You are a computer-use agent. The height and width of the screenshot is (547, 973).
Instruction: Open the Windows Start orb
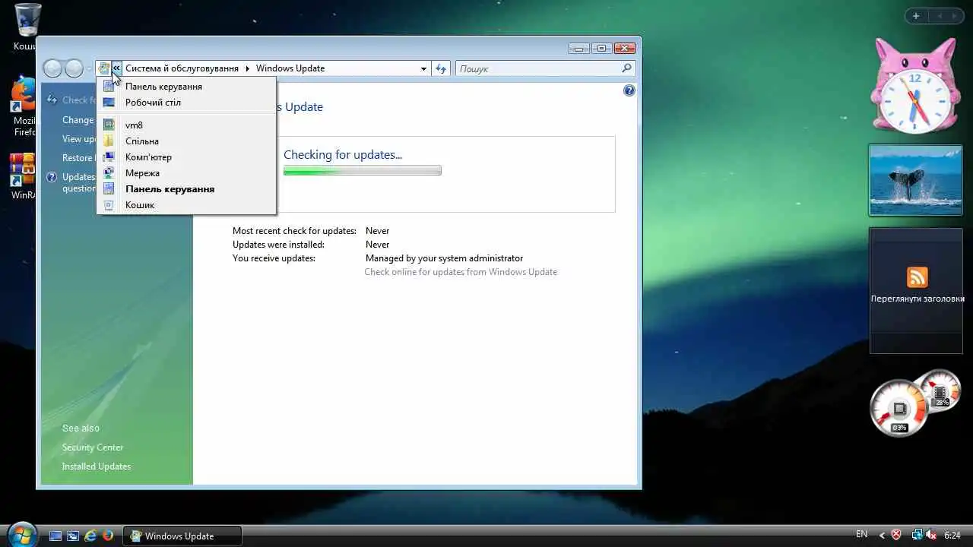point(22,534)
